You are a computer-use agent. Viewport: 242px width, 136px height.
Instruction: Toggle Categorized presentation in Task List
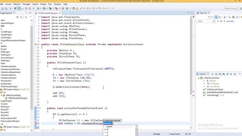pyautogui.click(x=216, y=17)
